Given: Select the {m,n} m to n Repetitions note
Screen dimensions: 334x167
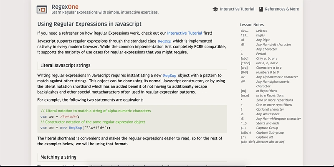Looking at the screenshot, I should tap(262, 96).
